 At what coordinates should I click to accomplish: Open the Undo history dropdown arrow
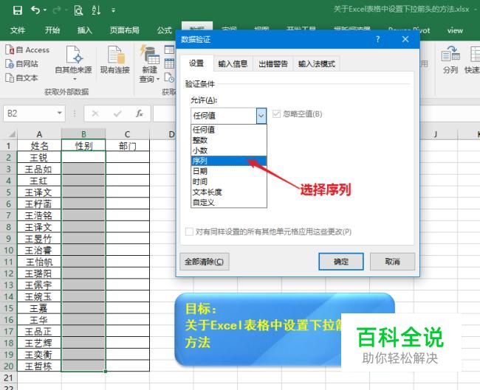[x=45, y=10]
